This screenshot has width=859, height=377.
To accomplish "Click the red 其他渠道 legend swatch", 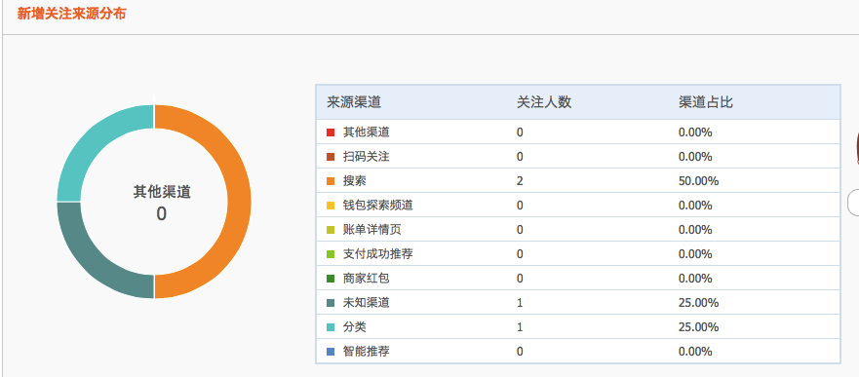I will pyautogui.click(x=331, y=132).
